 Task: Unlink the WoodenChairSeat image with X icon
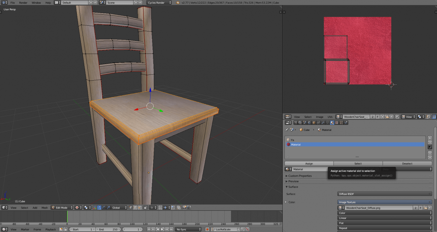coord(391,117)
